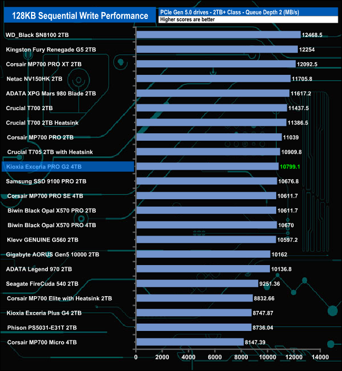Select the Corsair MP700 PRO SE 4TB label
Screen dimensions: 342x371
(45, 196)
